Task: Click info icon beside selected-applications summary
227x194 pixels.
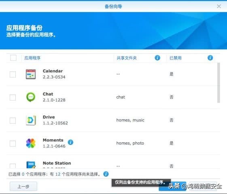Action: click(106, 174)
